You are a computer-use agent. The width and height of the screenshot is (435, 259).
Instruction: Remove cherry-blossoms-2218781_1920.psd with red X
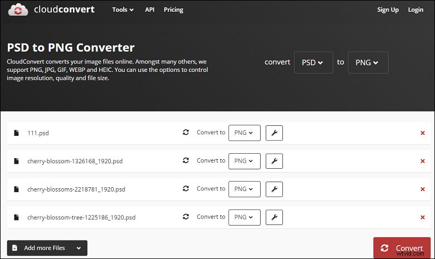tap(423, 189)
